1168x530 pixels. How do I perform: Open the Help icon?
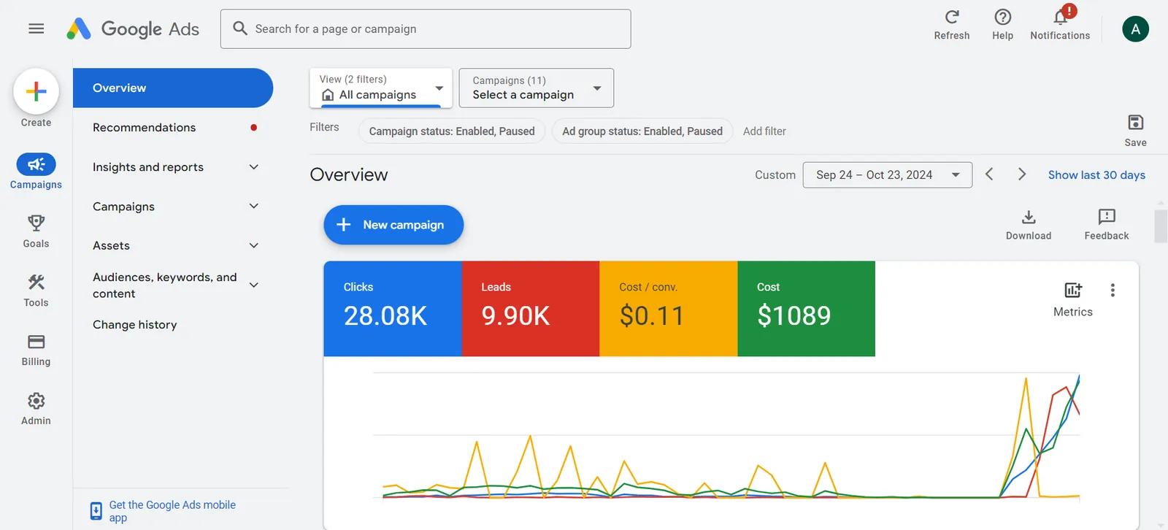point(1003,17)
